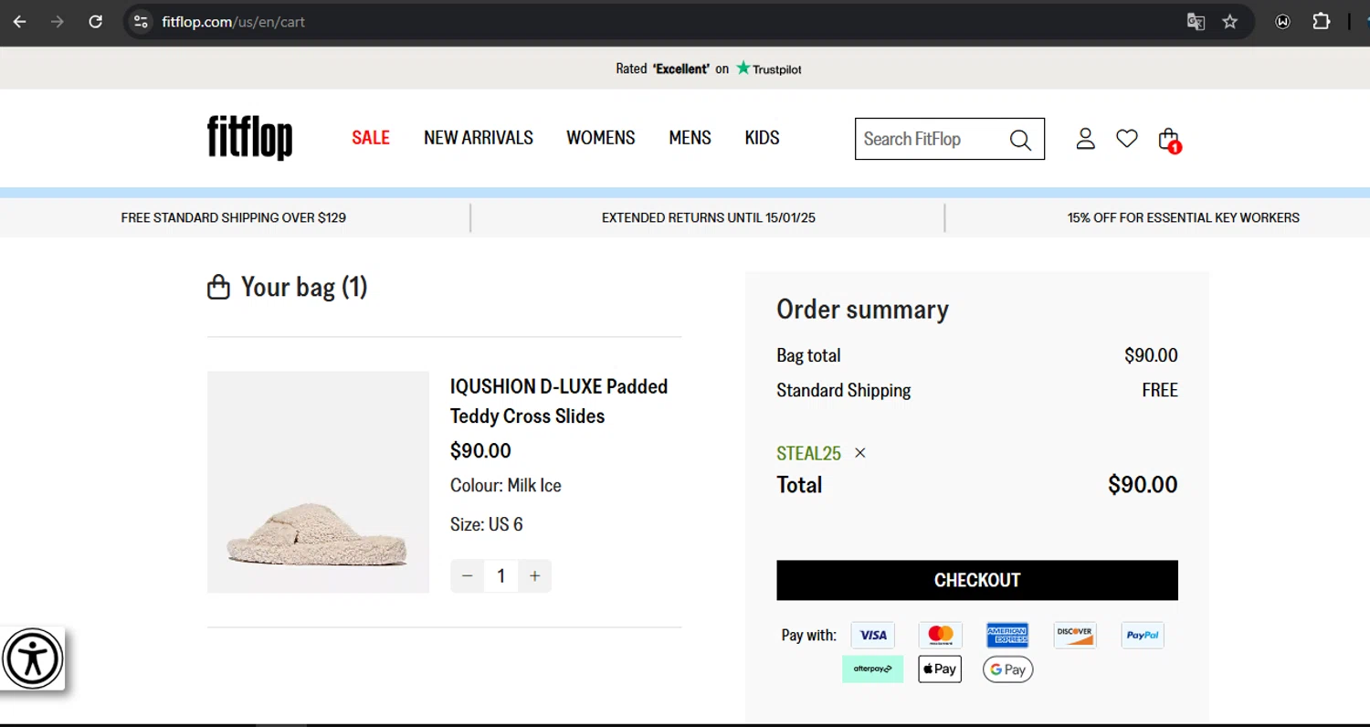Open the shopping bag icon with badge
The width and height of the screenshot is (1370, 727).
(x=1169, y=140)
